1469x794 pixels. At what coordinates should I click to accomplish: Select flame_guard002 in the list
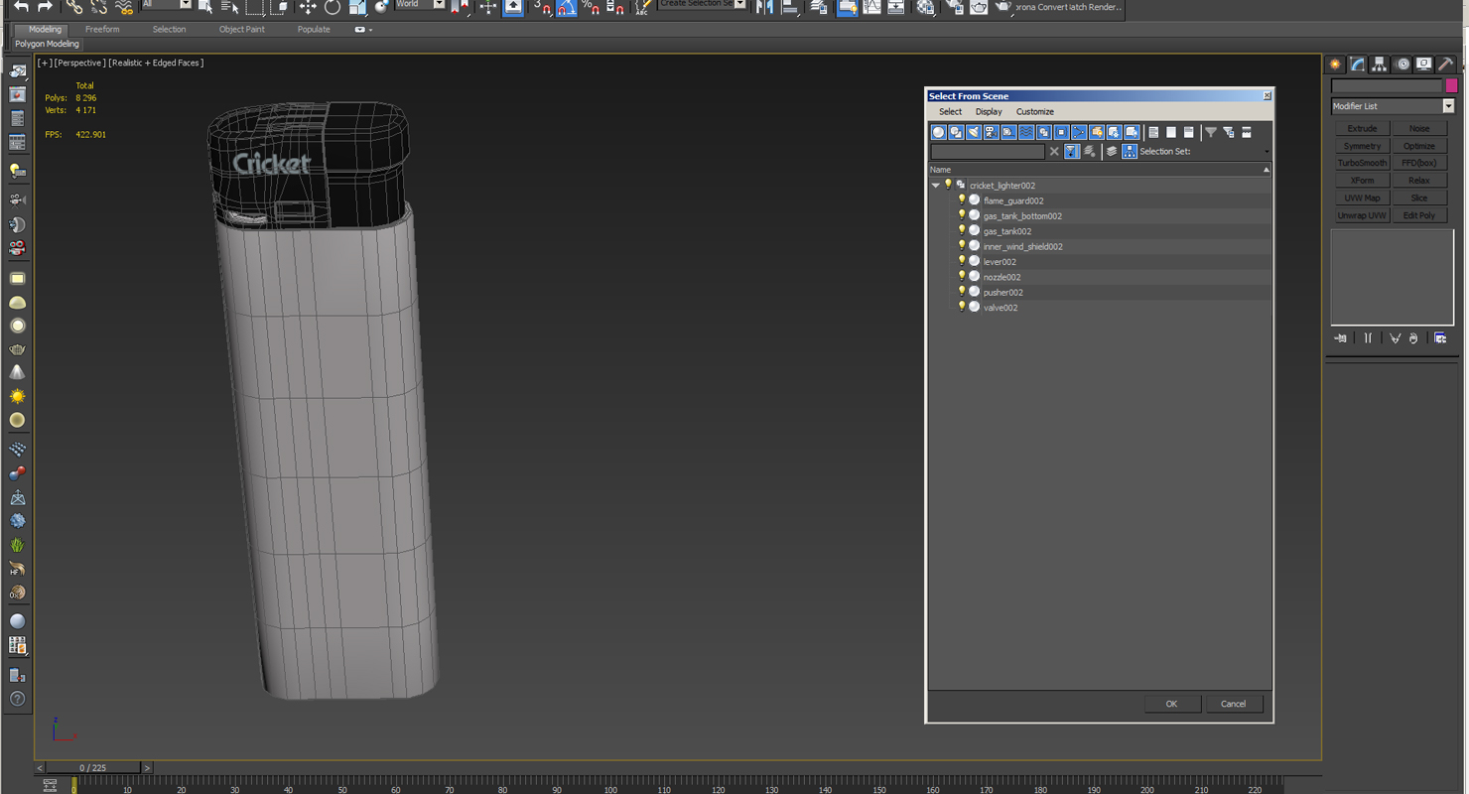tap(1013, 200)
